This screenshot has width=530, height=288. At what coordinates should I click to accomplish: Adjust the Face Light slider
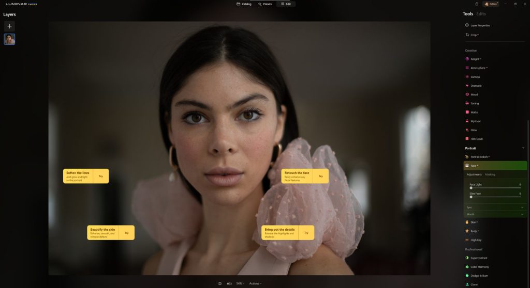tap(495, 188)
